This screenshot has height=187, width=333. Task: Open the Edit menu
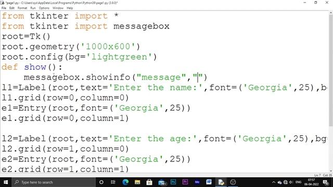pyautogui.click(x=12, y=8)
